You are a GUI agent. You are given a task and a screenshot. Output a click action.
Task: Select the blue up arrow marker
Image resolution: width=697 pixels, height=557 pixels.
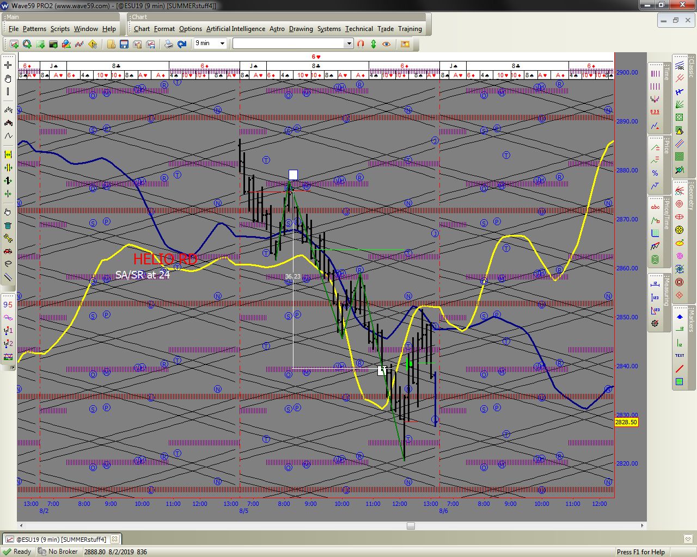[680, 317]
